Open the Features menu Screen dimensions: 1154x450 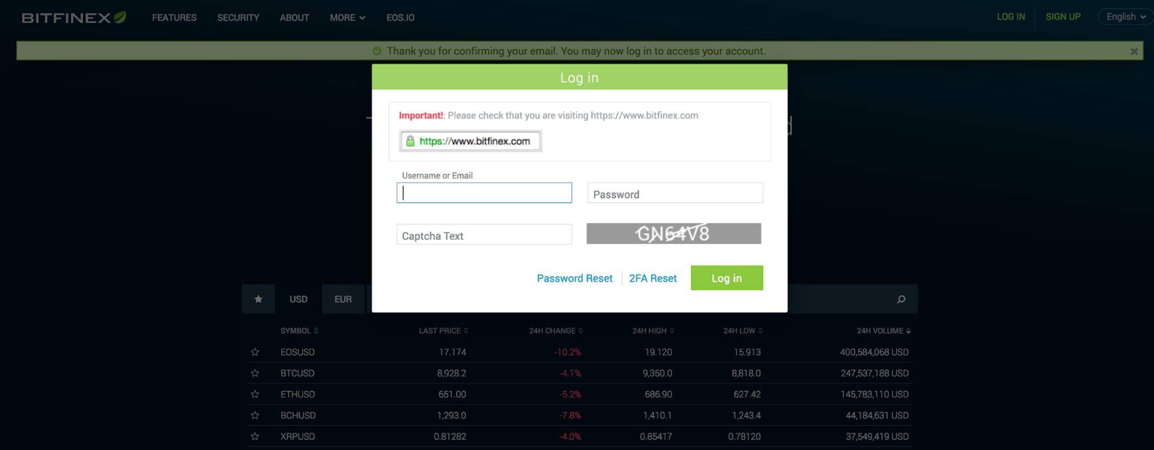[x=174, y=18]
